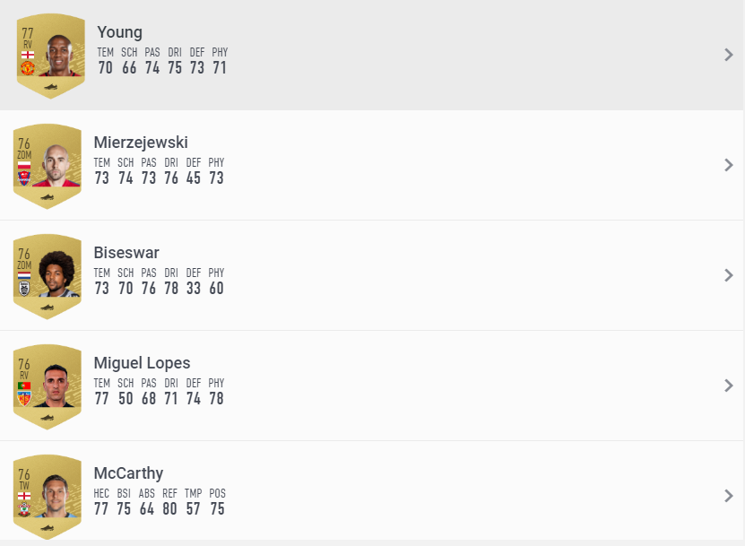Click McCarthy's goalkeeper player card
745x546 pixels.
(x=48, y=497)
